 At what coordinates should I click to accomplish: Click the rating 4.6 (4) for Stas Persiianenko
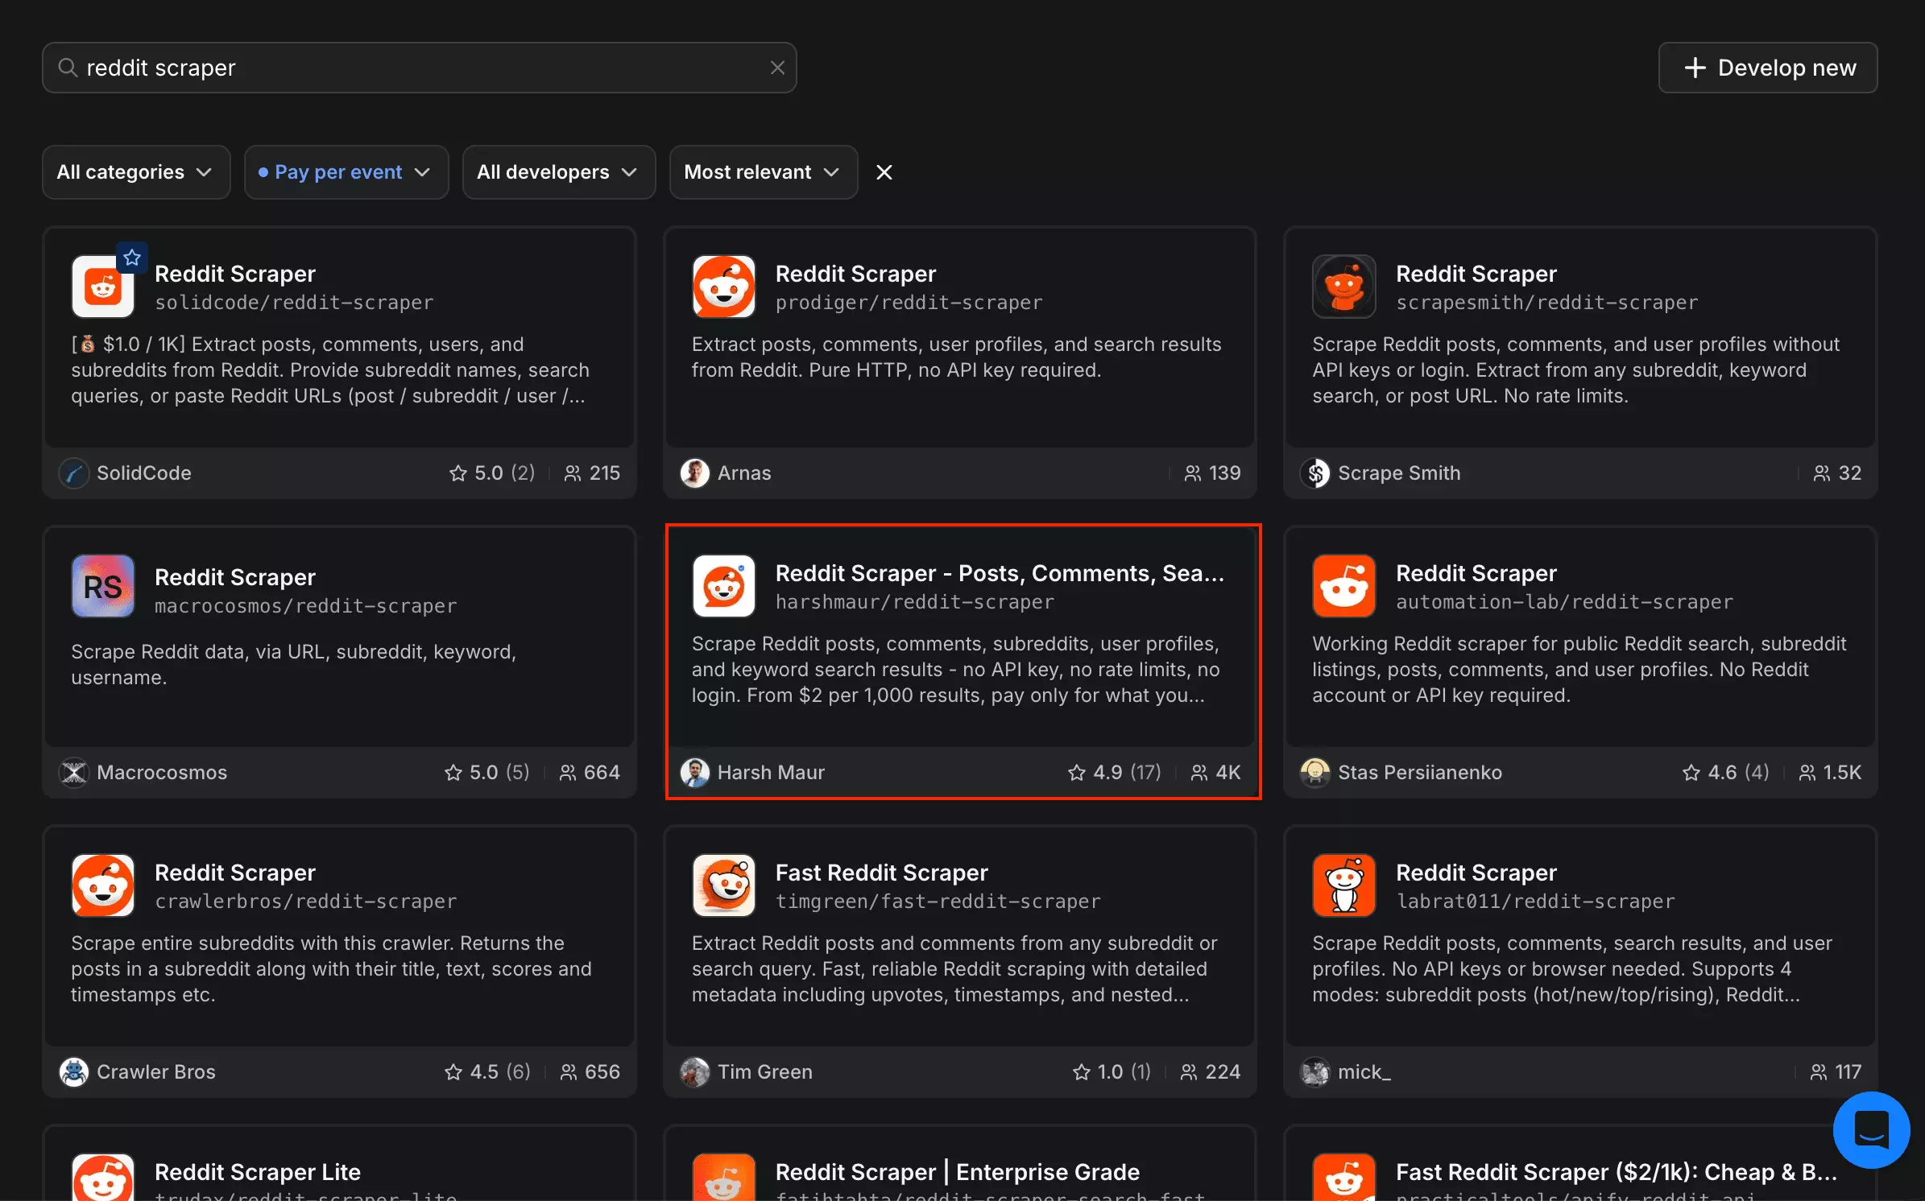(x=1726, y=773)
